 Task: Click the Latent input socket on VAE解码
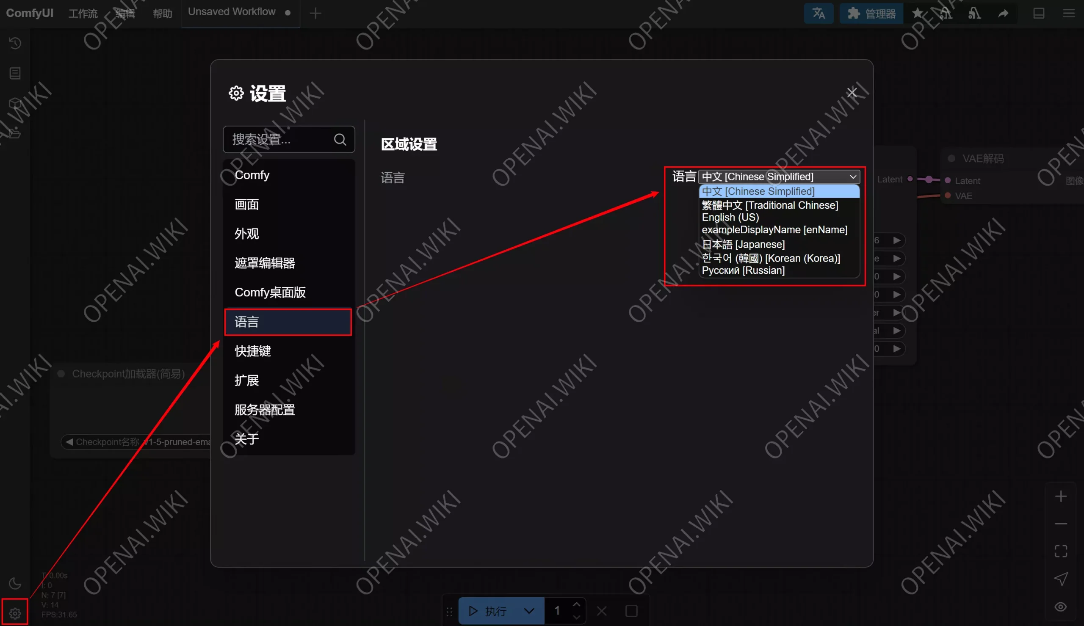(x=948, y=181)
